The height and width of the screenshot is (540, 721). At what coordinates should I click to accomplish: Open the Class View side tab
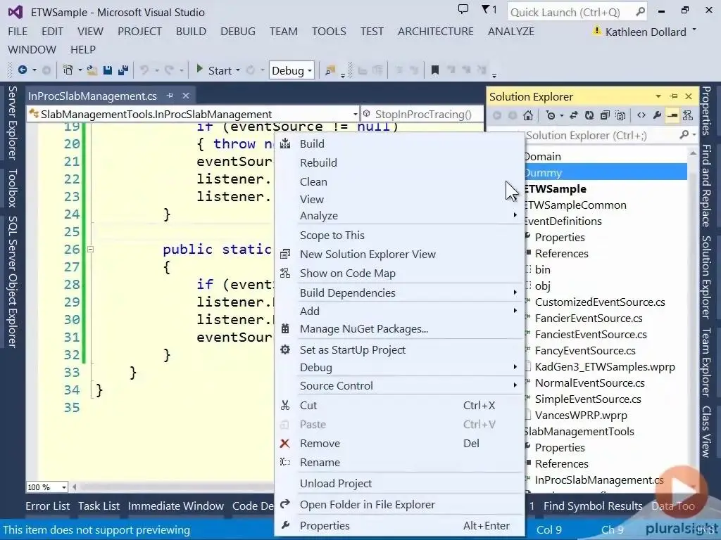click(x=706, y=432)
